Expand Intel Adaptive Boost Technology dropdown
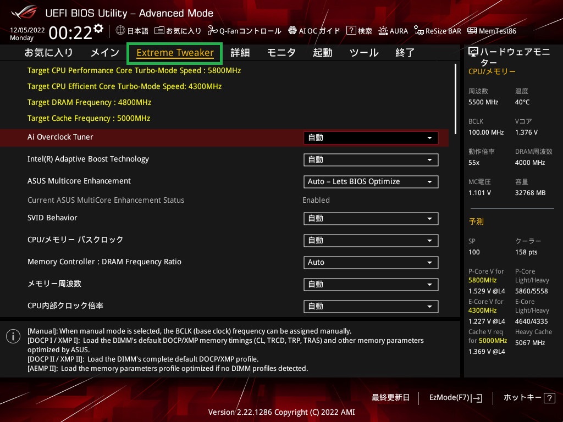 click(x=371, y=160)
